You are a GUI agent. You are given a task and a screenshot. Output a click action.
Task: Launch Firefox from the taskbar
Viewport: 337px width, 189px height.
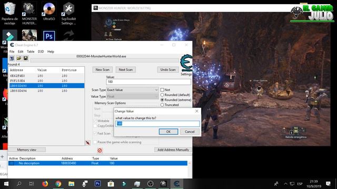tap(45, 184)
